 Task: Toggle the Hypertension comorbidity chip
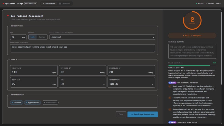pyautogui.click(x=32, y=103)
